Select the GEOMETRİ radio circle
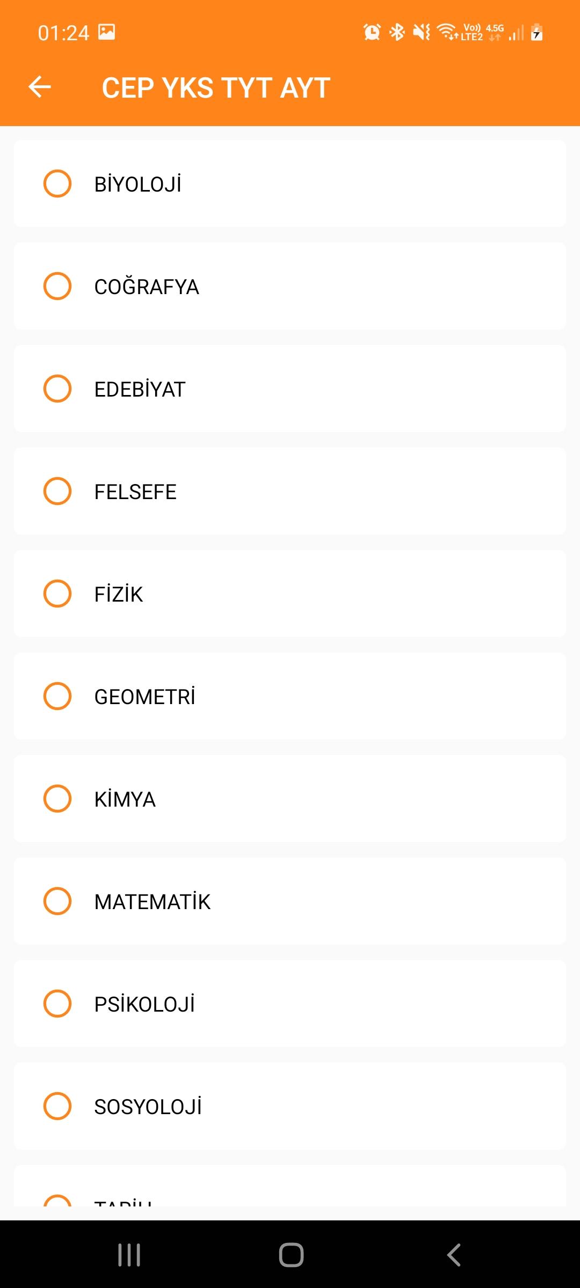Viewport: 580px width, 1288px height. pyautogui.click(x=57, y=696)
